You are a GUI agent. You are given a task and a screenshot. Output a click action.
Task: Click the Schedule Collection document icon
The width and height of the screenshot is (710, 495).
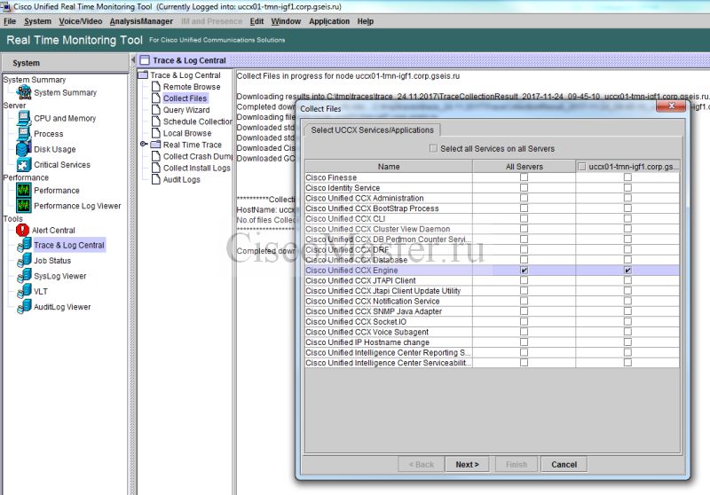pyautogui.click(x=156, y=122)
